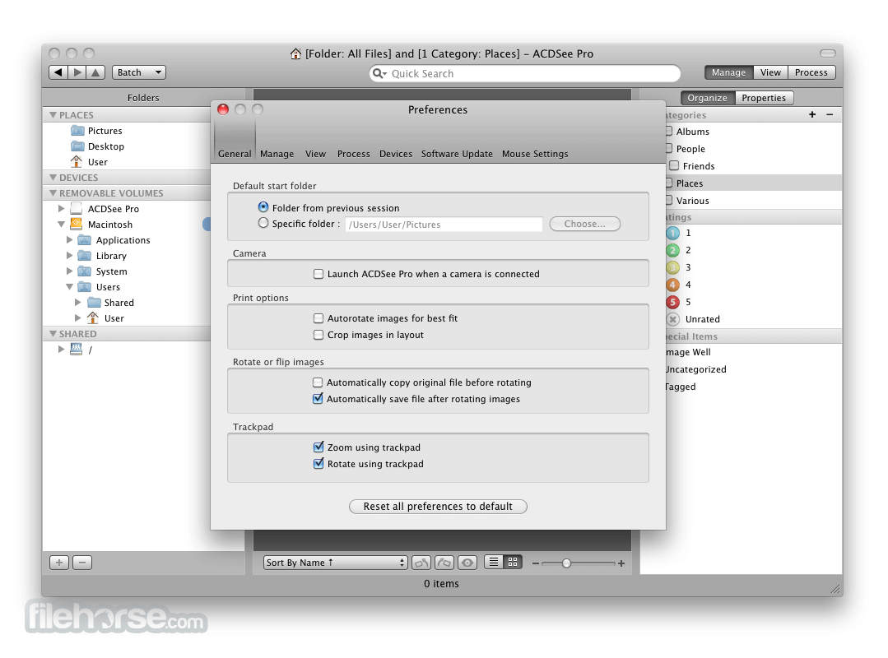Click the add folder plus button
The height and width of the screenshot is (658, 888).
[x=59, y=563]
